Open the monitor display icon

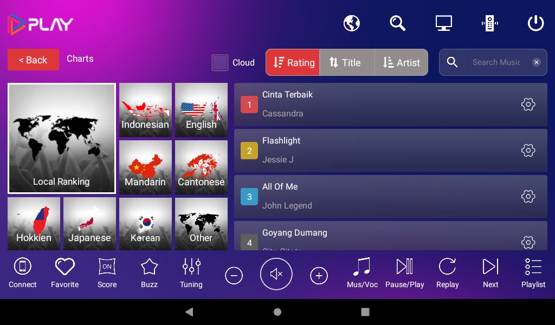443,23
